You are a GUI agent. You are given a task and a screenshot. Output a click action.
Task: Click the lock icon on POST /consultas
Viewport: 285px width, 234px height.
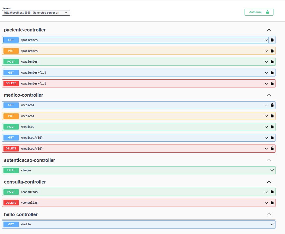click(x=272, y=192)
